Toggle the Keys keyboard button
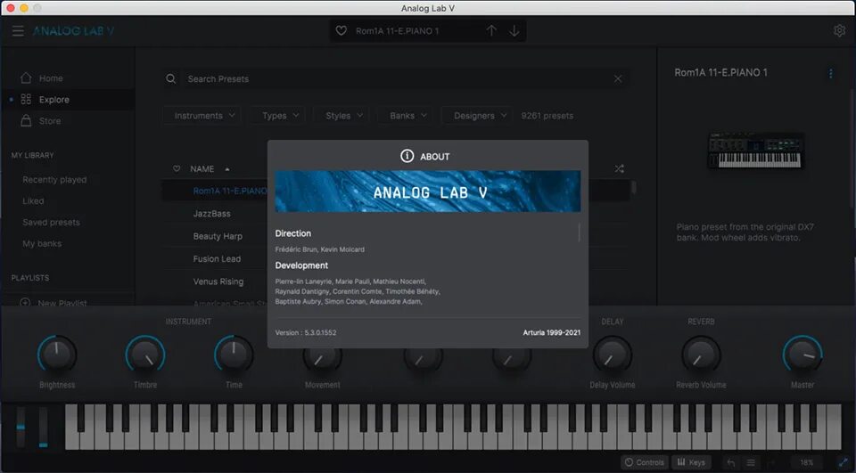This screenshot has height=473, width=856. pyautogui.click(x=691, y=462)
